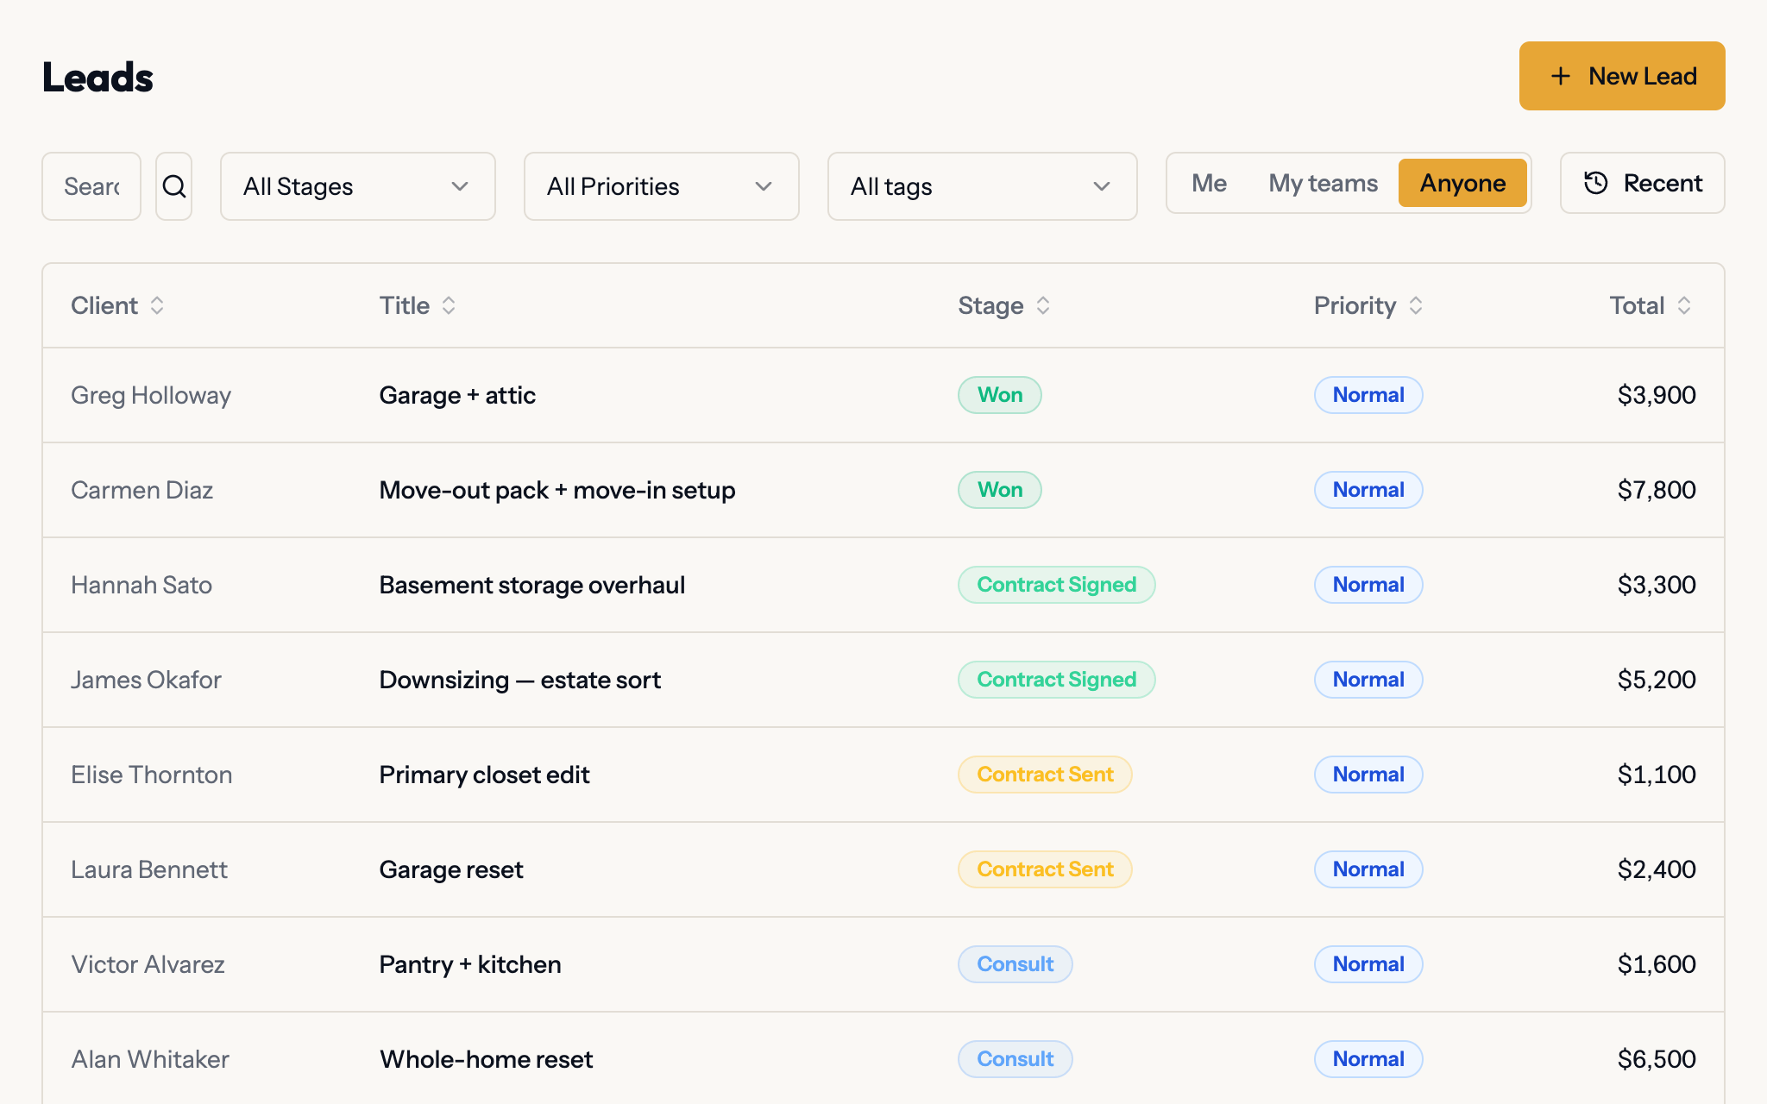Screen dimensions: 1767x1104
Task: Select the Garage reset title
Action: pyautogui.click(x=451, y=869)
